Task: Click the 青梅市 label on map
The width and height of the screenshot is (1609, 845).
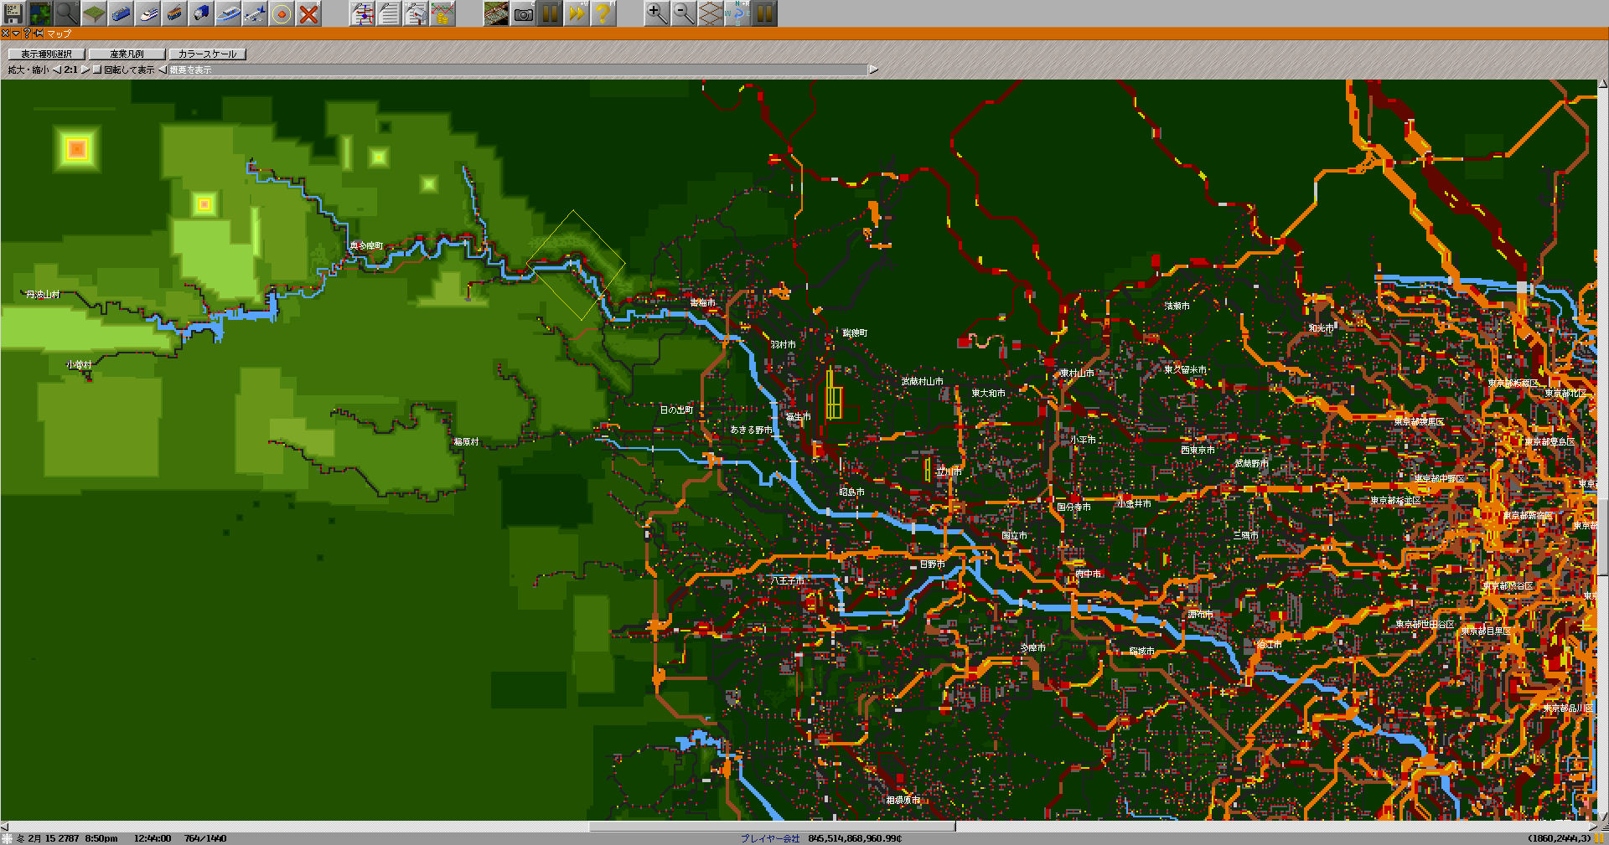Action: (702, 302)
